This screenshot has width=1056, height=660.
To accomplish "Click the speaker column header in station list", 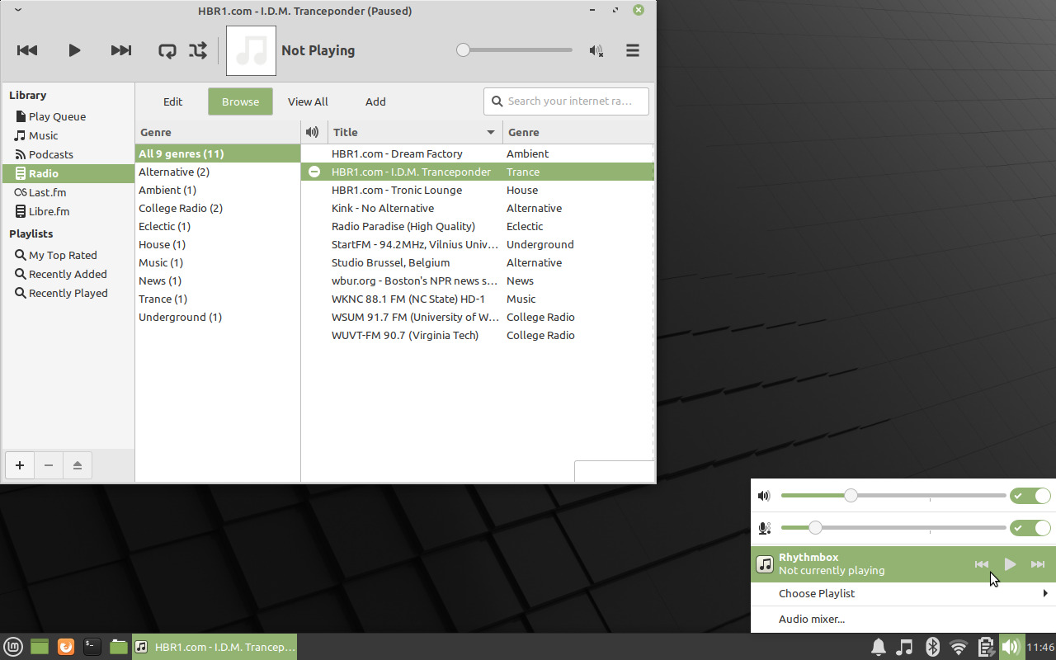I will 312,132.
